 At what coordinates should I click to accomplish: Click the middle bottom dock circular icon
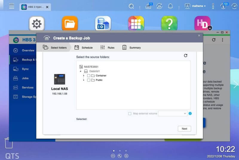tap(120, 156)
